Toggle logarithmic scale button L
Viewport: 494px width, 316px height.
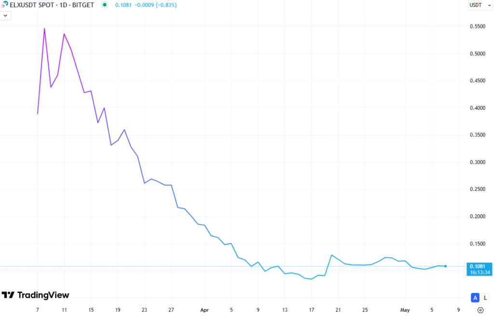coord(485,297)
